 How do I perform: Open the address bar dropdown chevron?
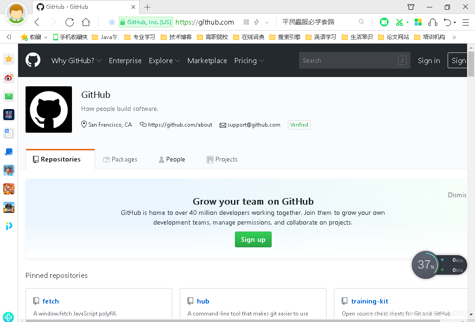pos(267,22)
